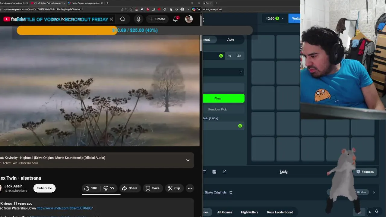Image resolution: width=386 pixels, height=217 pixels.
Task: Expand the playlist panel chevron
Action: (x=188, y=160)
